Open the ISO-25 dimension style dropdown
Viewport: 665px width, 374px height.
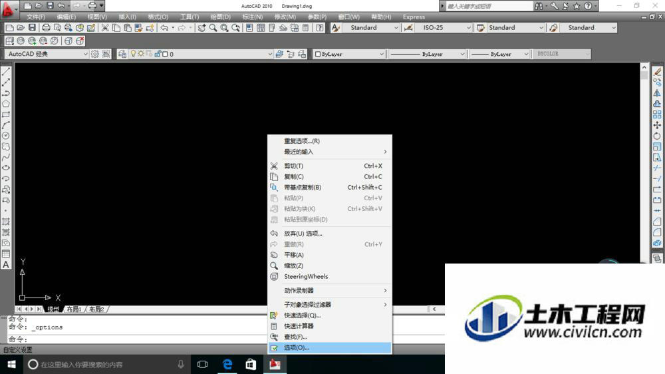(x=444, y=28)
